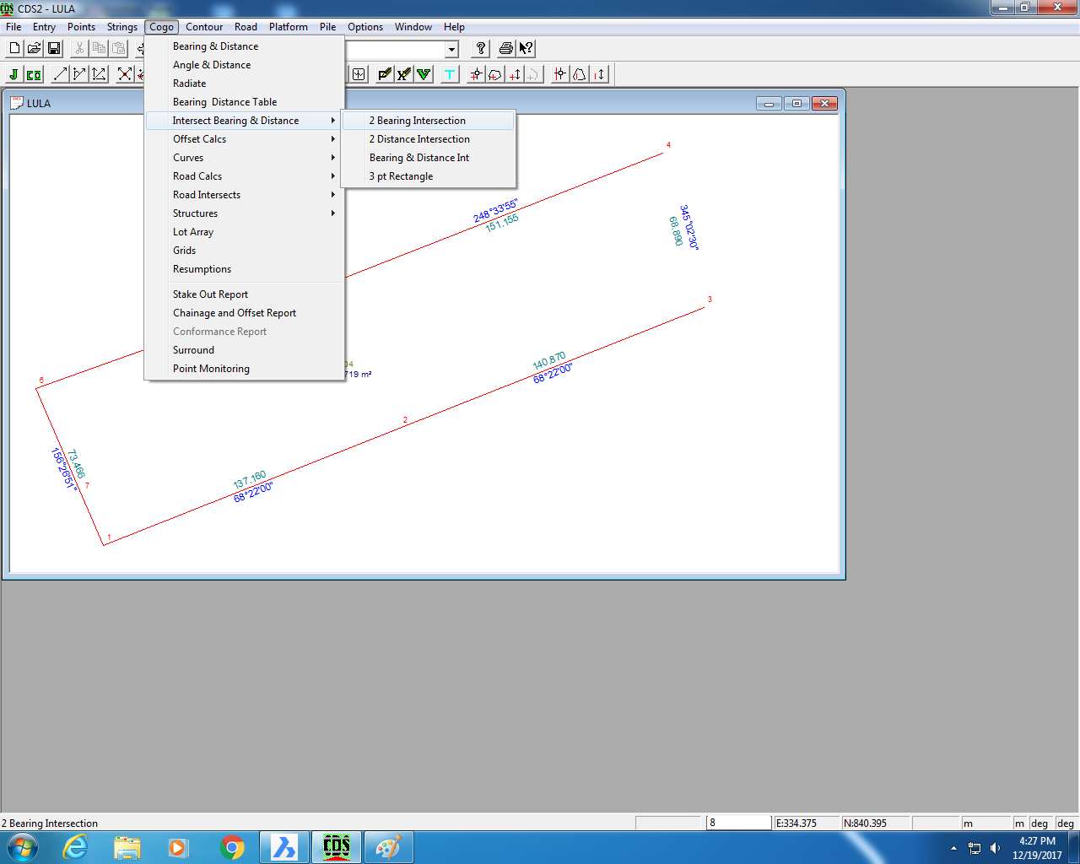Screen dimensions: 1080x864
Task: Open the toolbar combo box dropdown
Action: [x=451, y=48]
